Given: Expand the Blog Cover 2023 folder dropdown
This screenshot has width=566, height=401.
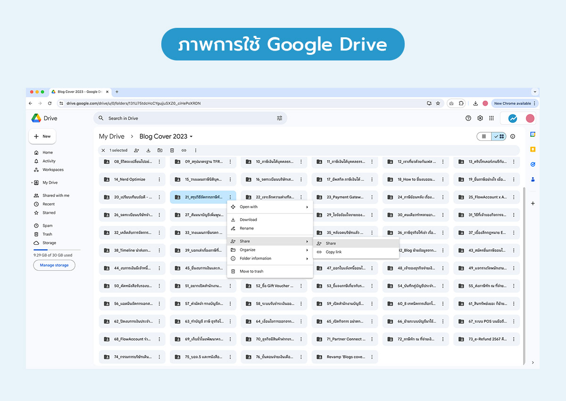Looking at the screenshot, I should [191, 137].
